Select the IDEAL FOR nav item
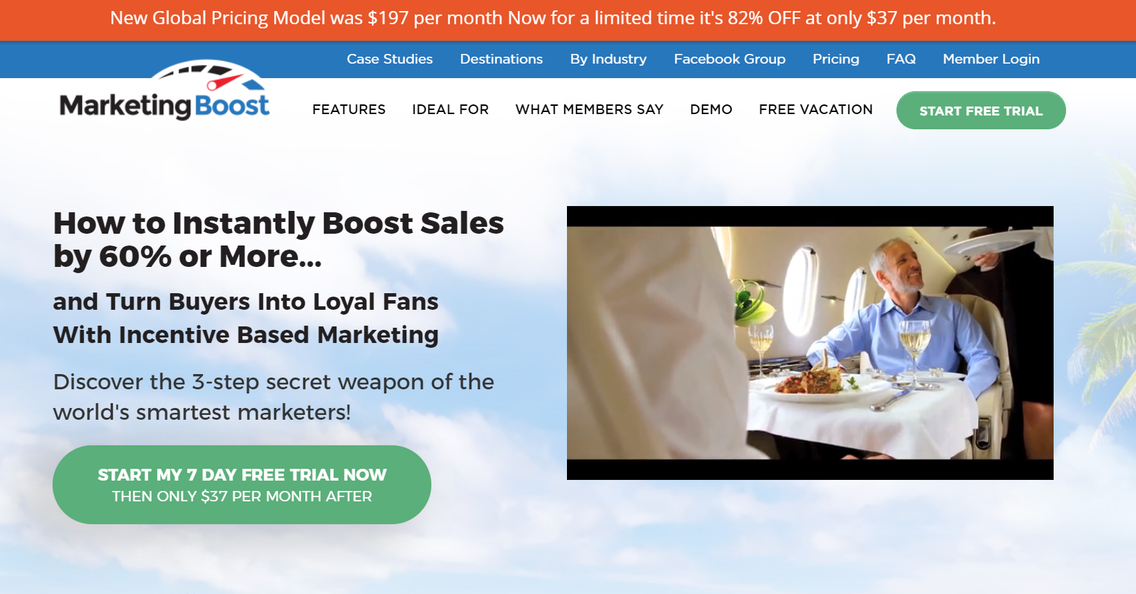The height and width of the screenshot is (594, 1136). click(x=451, y=109)
